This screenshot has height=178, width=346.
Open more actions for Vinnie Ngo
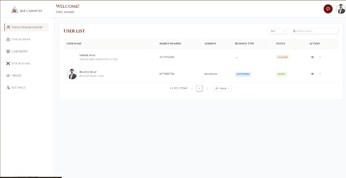point(320,57)
